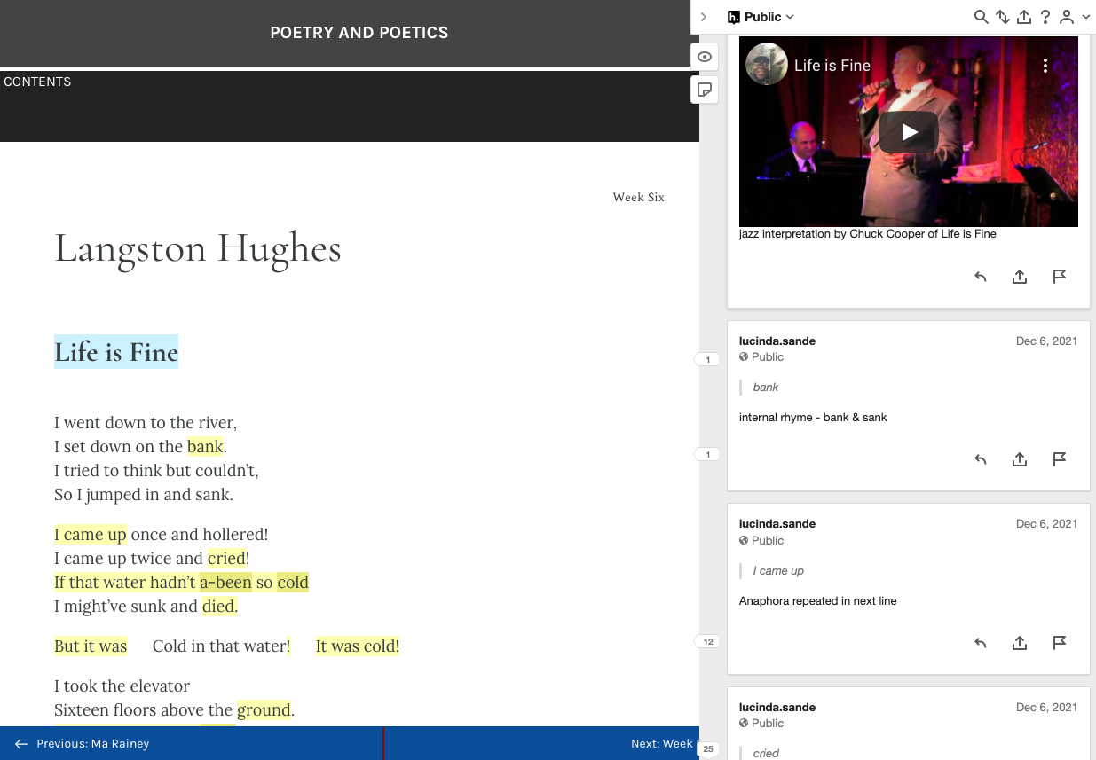This screenshot has width=1096, height=760.
Task: Jump to the quoted 'I came up' text
Action: coord(778,570)
